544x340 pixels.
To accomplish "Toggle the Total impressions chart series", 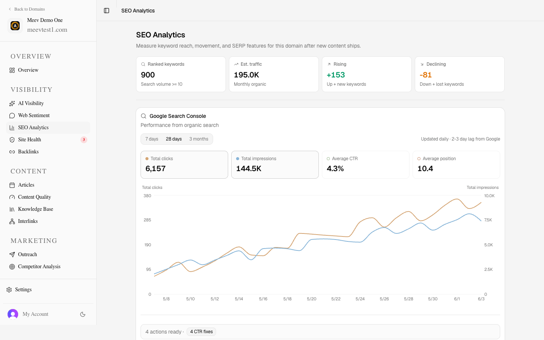I will 275,165.
